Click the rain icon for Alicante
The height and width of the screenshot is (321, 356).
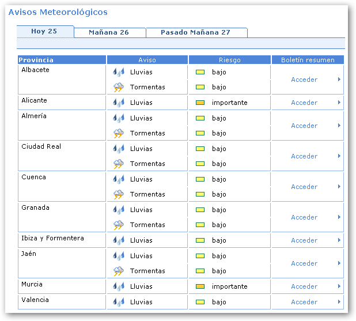[119, 103]
